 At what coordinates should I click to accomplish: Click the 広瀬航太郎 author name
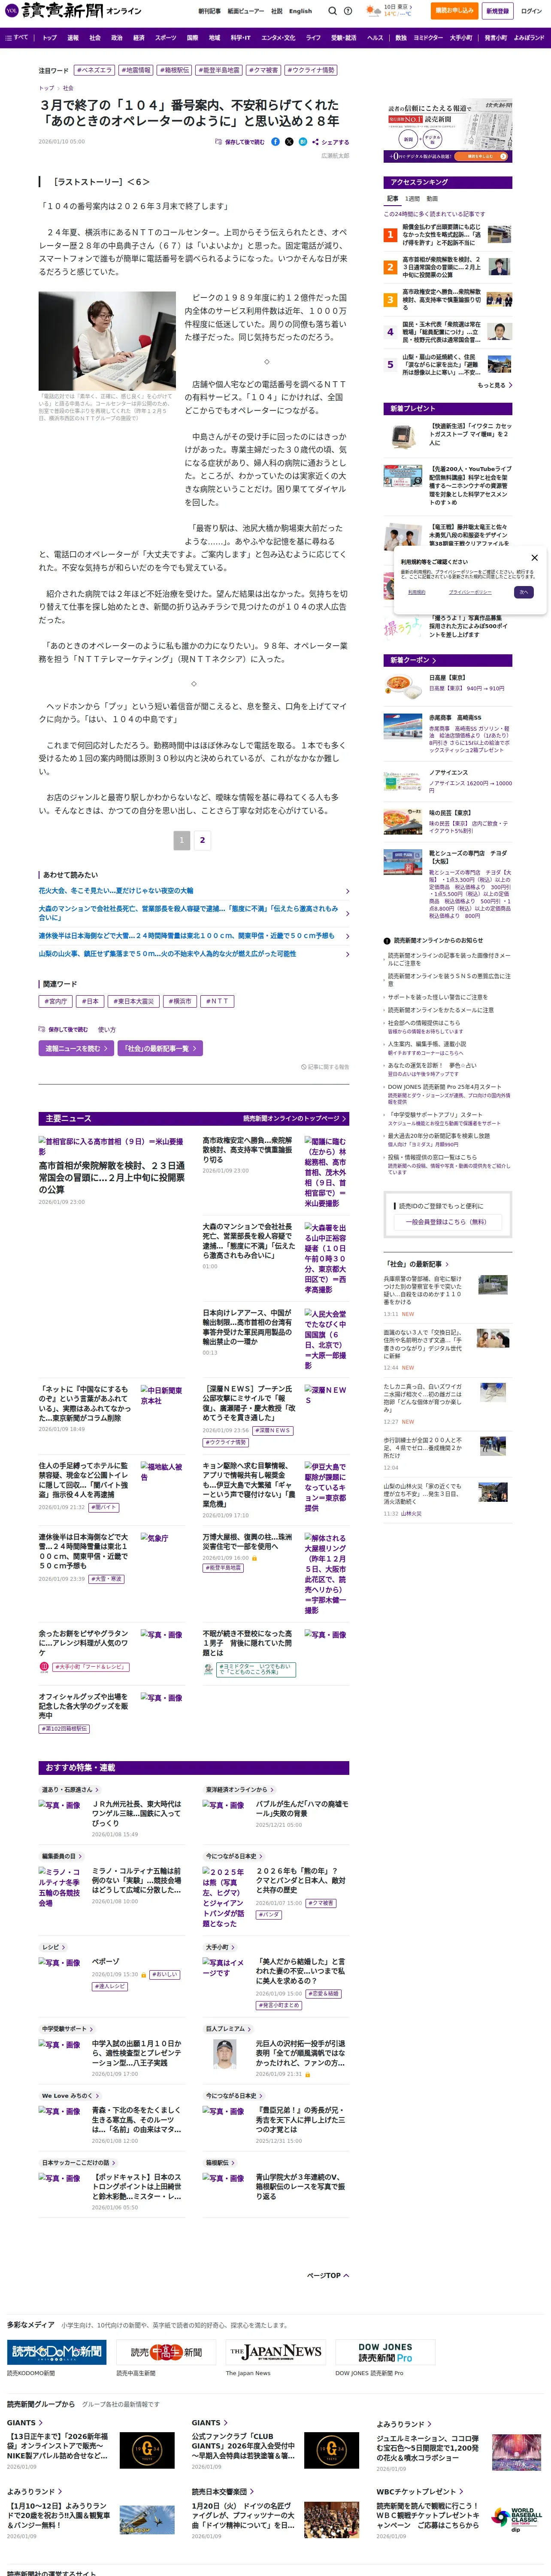pos(335,156)
